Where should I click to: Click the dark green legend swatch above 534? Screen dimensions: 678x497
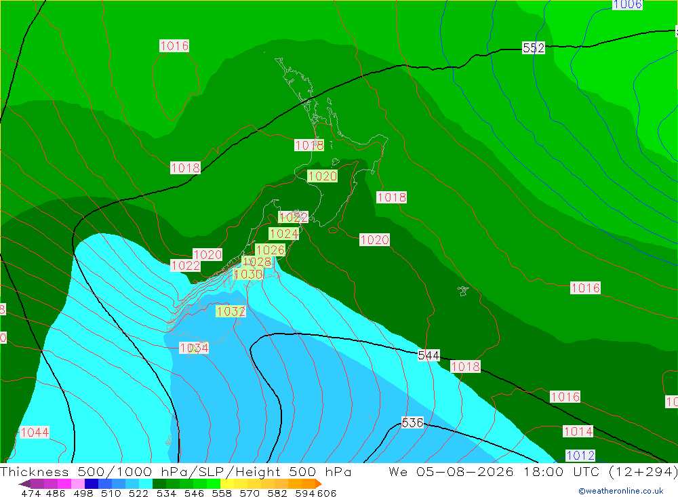coord(159,483)
